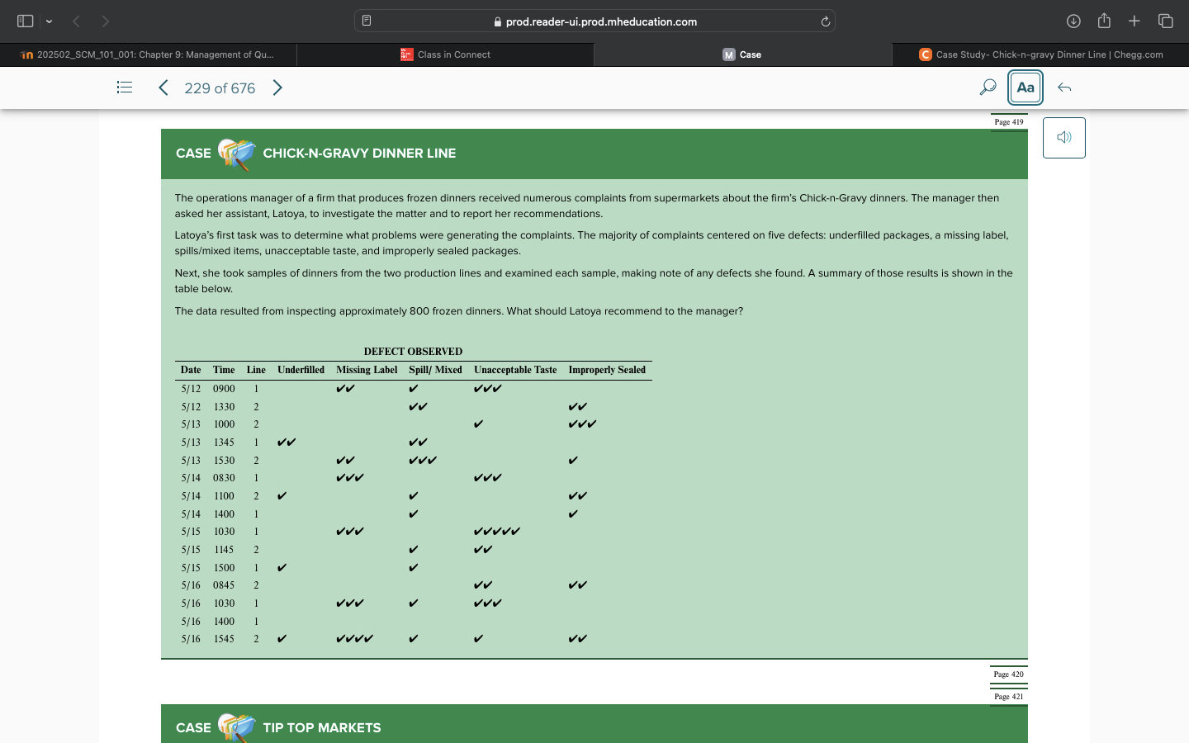Click the 1345 time cell

pos(224,442)
